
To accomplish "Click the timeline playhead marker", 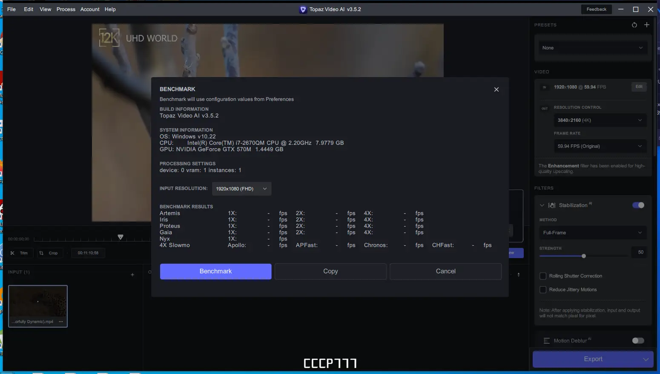I will (121, 237).
